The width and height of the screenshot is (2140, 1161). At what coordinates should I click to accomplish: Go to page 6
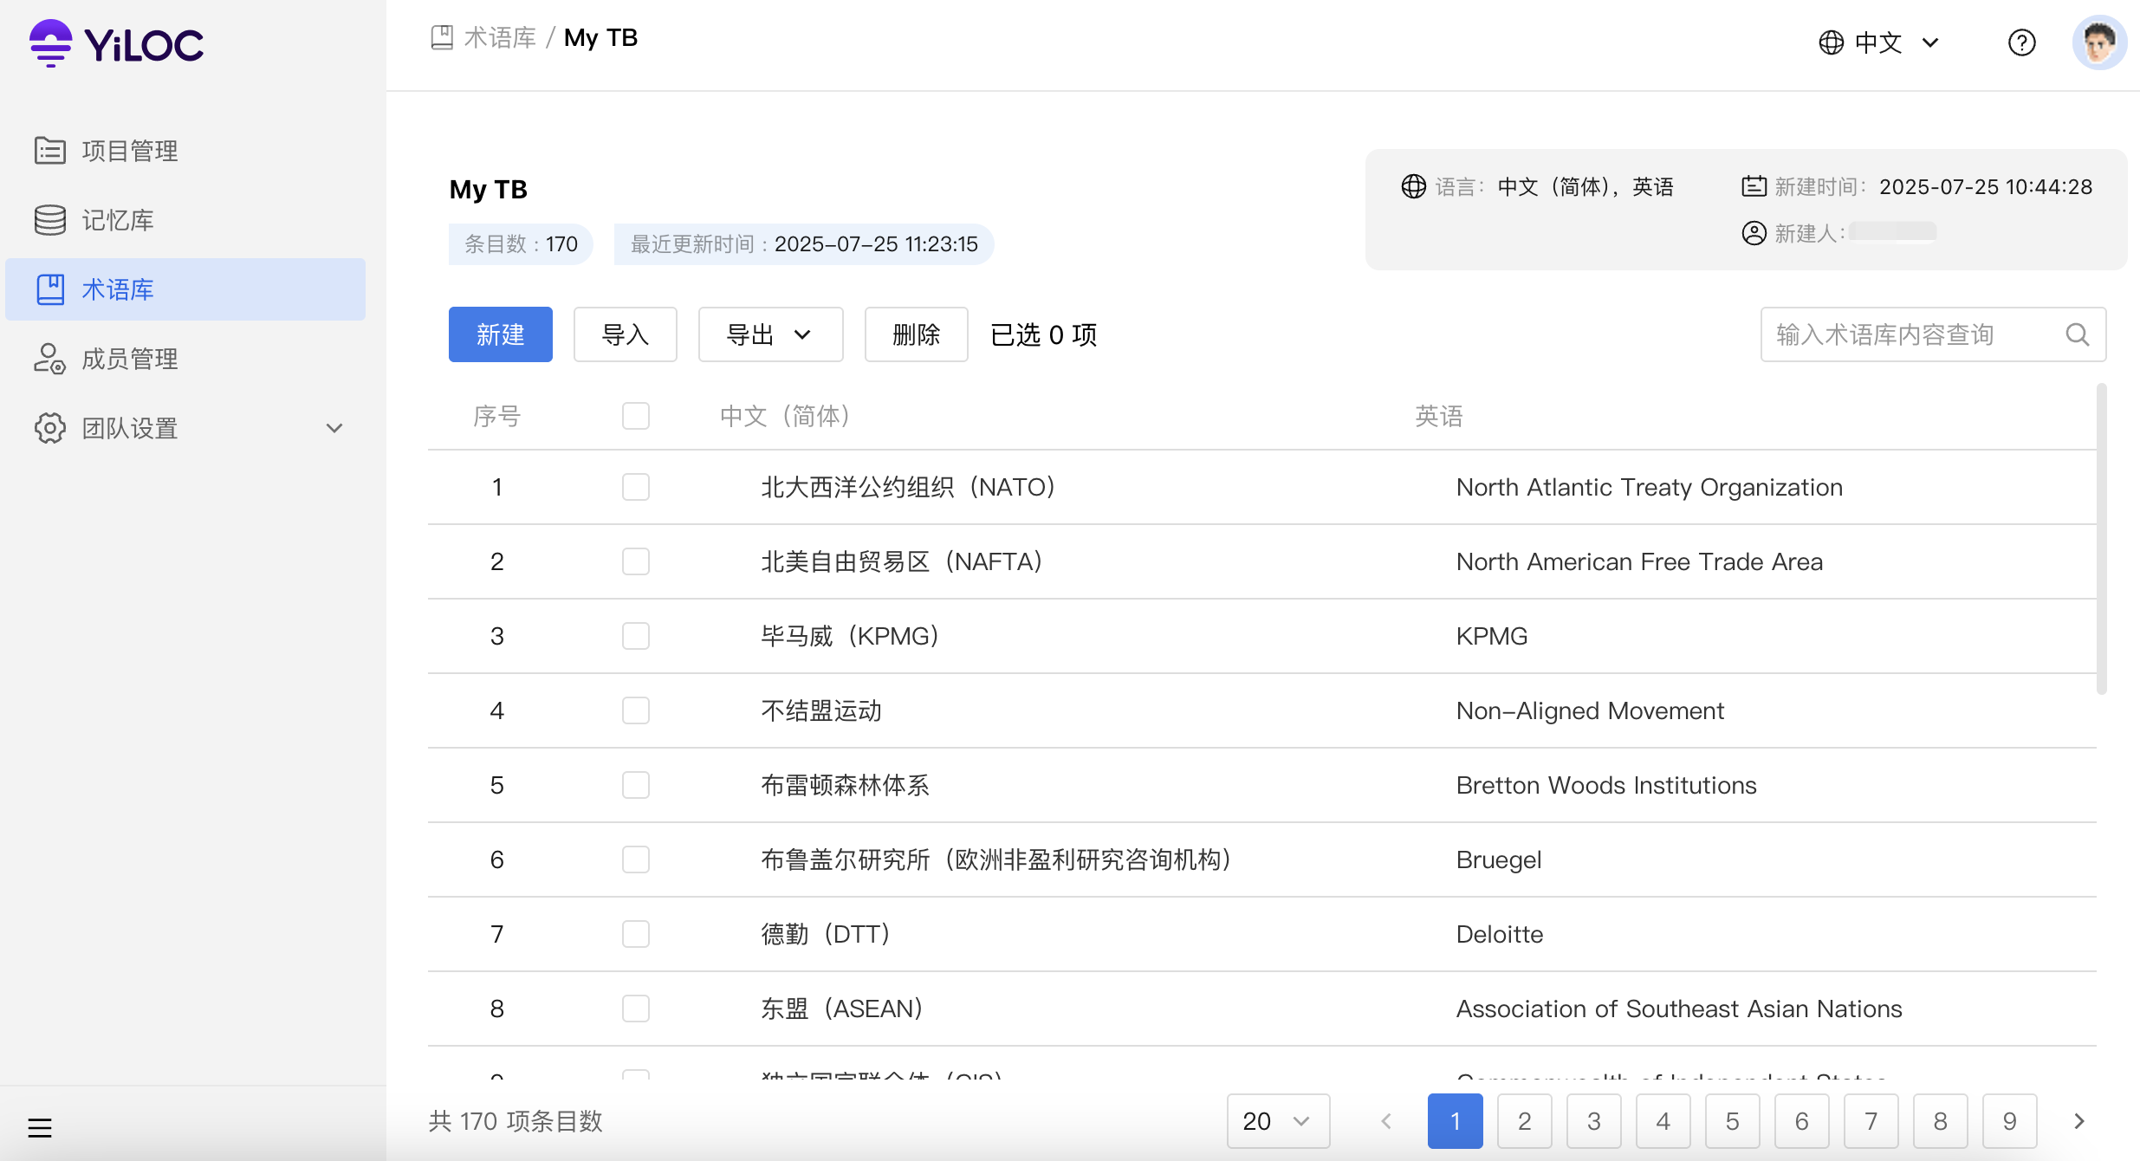click(1802, 1121)
